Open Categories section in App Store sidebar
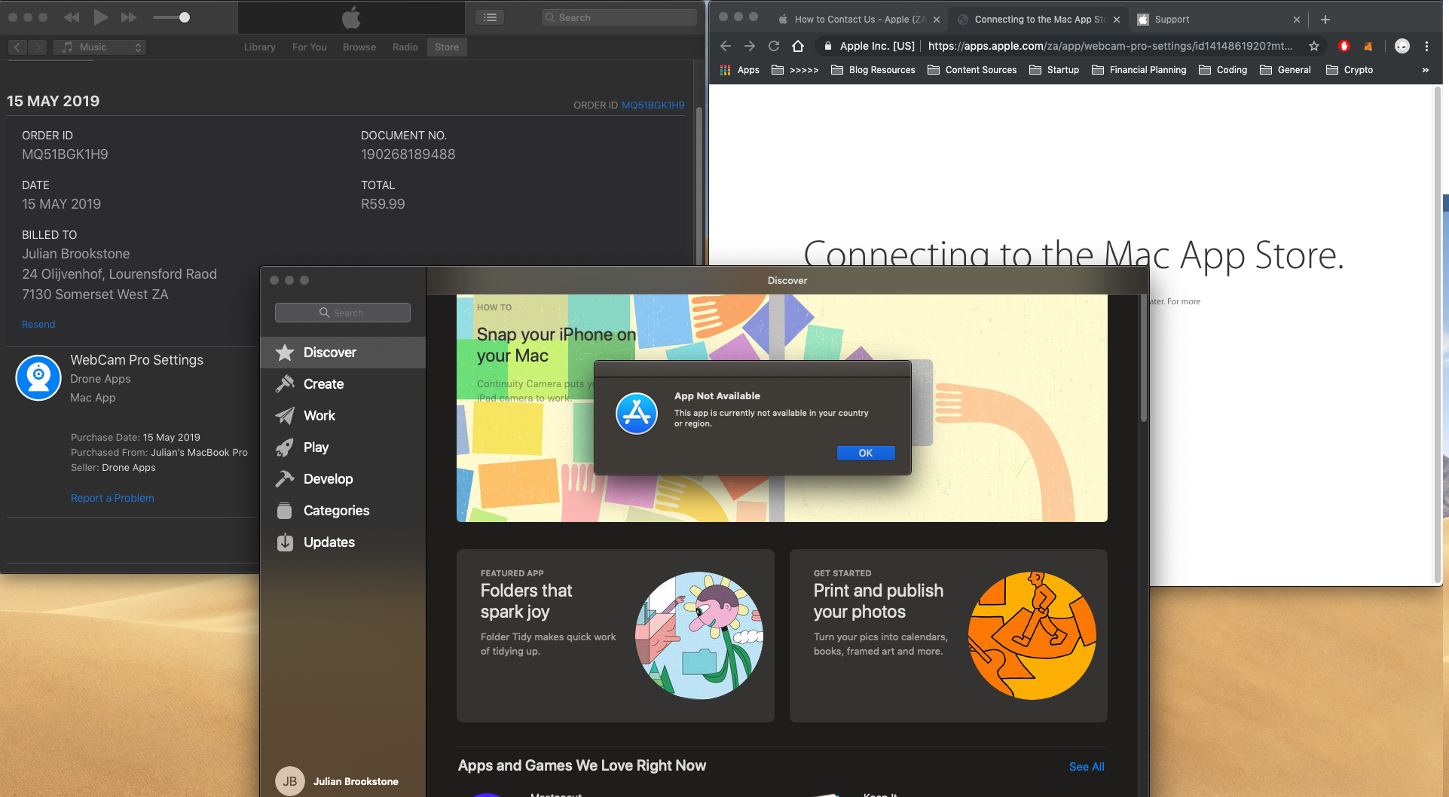This screenshot has width=1449, height=797. pyautogui.click(x=343, y=511)
